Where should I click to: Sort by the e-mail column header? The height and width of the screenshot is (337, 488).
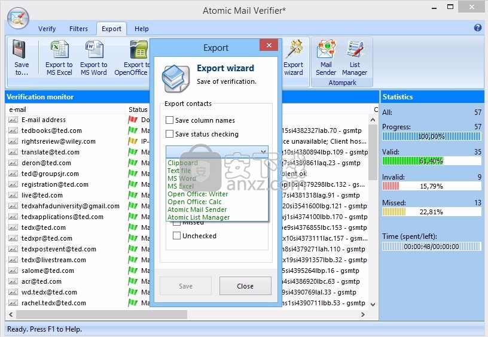coord(65,110)
